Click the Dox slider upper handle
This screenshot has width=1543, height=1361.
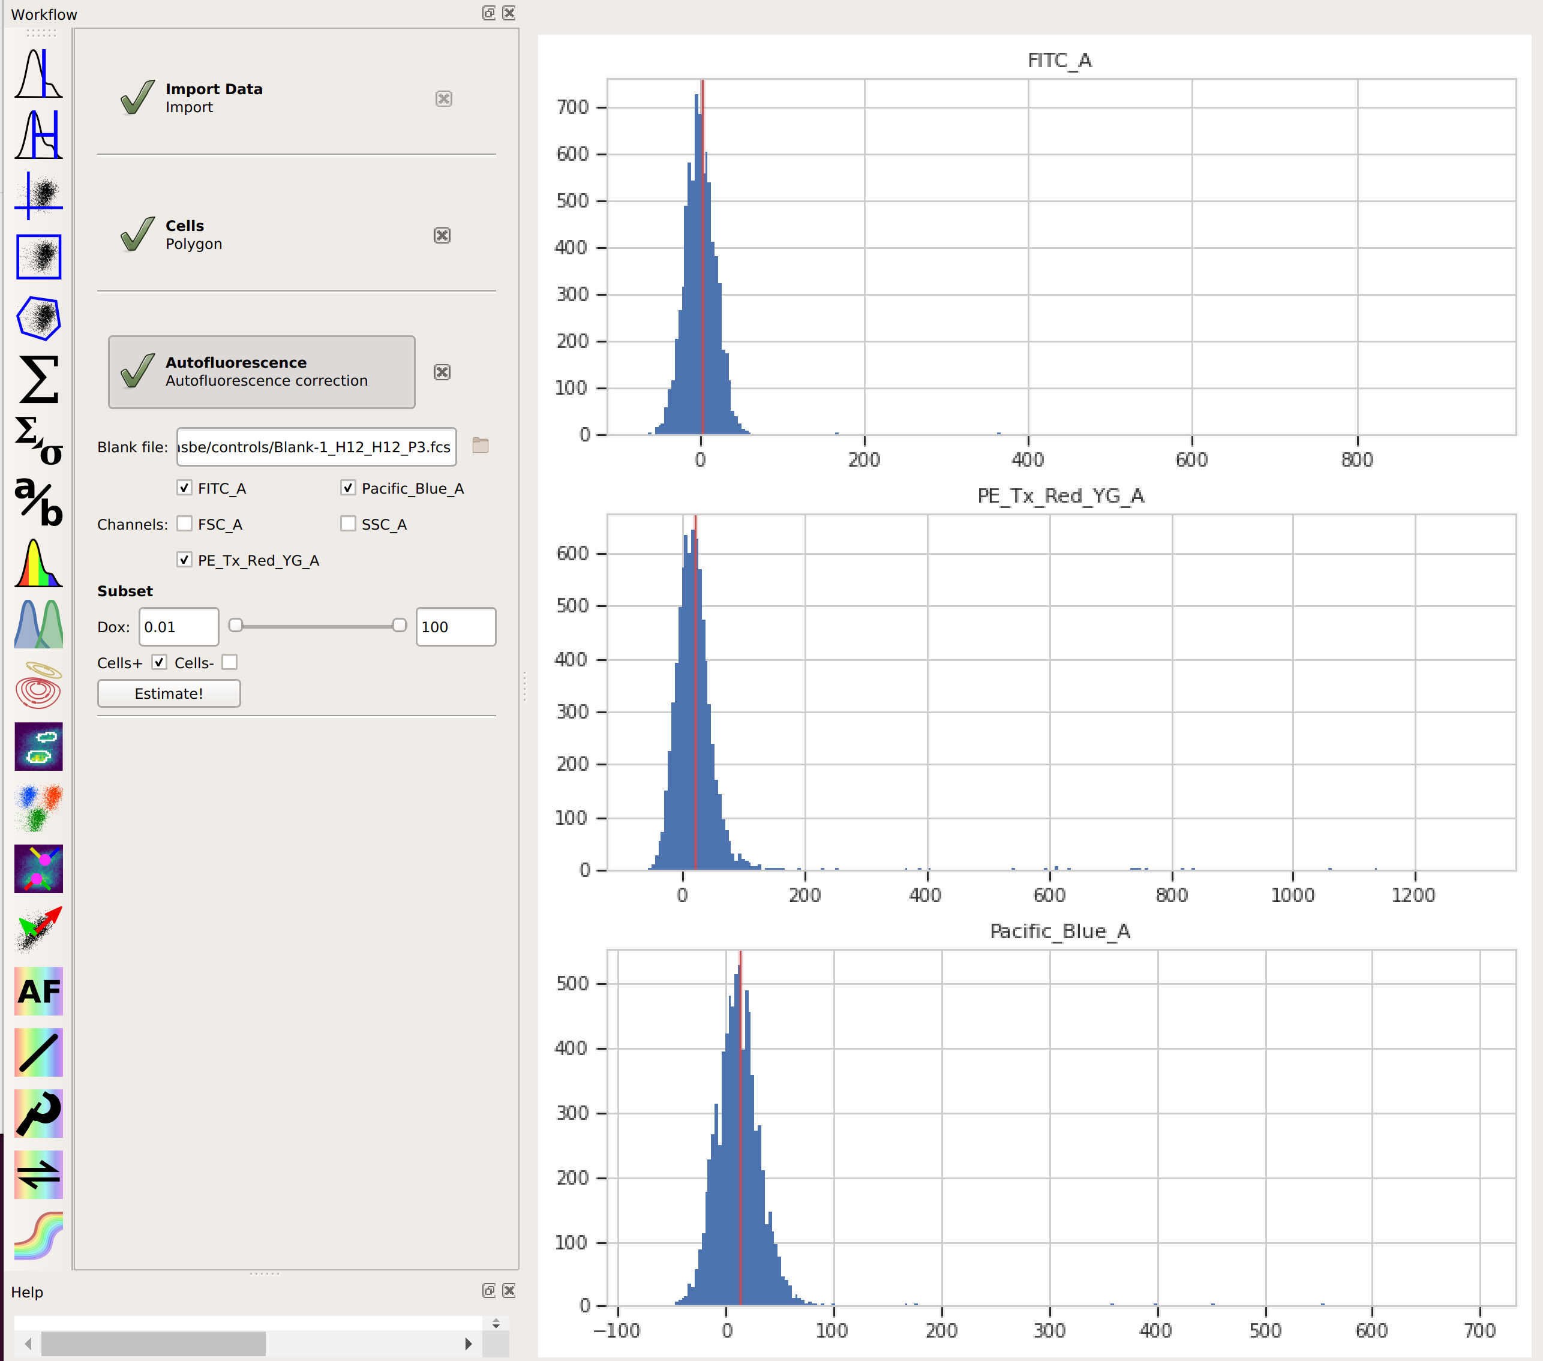click(400, 625)
